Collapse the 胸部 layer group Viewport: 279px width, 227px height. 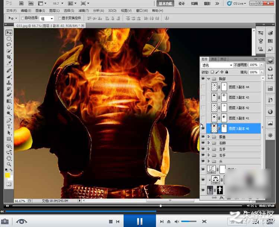click(x=209, y=79)
